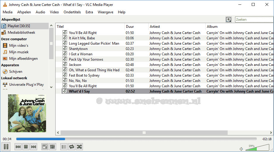Viewport: 274px width, 152px height.
Task: Click the album cover art thumbnail
Action: tap(27, 113)
